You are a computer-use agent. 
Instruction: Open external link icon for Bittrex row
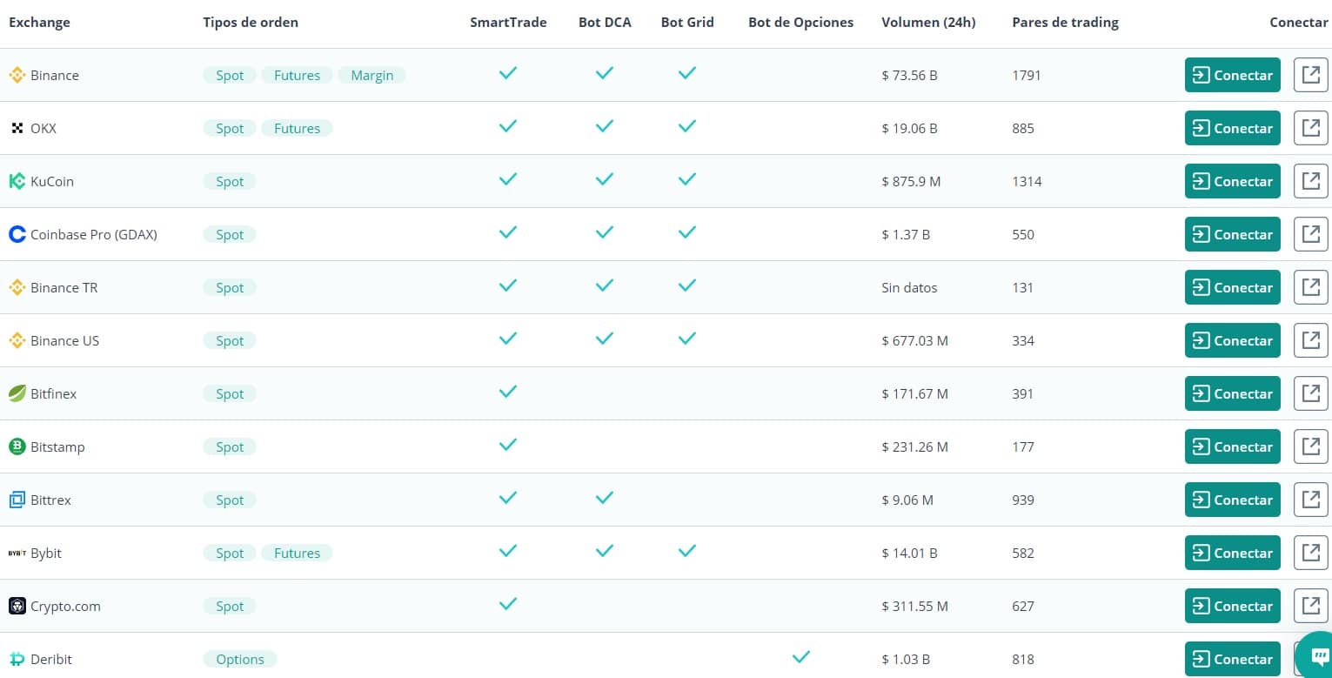coord(1310,500)
